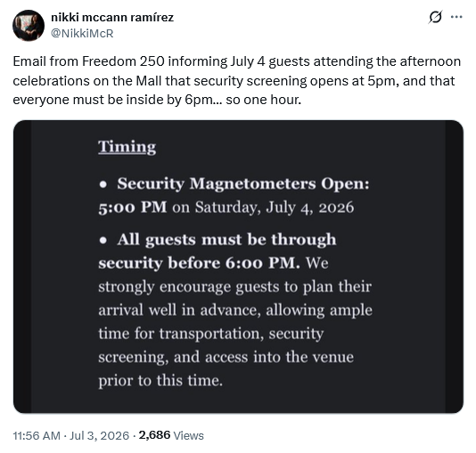
Task: Click the prior to this time closing line
Action: coord(160,381)
